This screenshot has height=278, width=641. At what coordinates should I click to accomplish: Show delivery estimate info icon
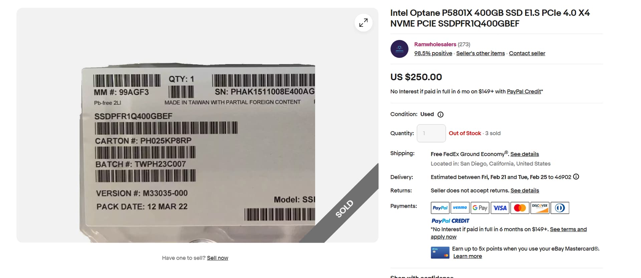(x=576, y=177)
